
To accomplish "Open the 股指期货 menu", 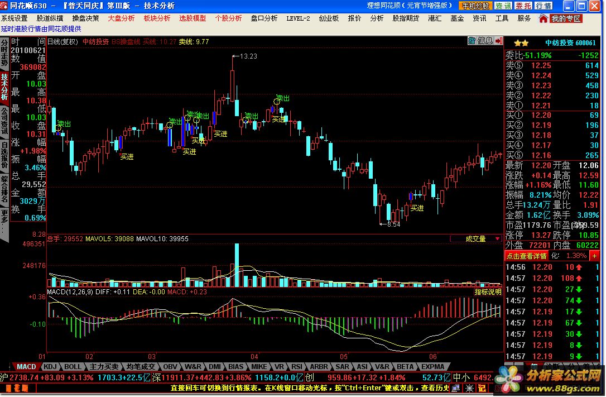I will point(406,18).
